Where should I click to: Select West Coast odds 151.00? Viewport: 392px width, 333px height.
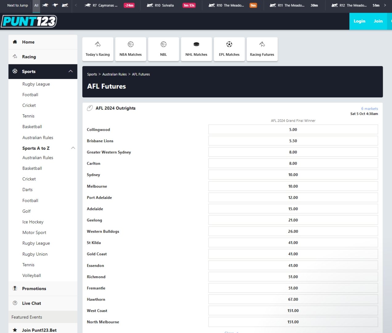[x=293, y=311]
